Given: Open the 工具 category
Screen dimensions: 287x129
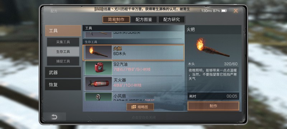Looking at the screenshot, I should coord(63,31).
